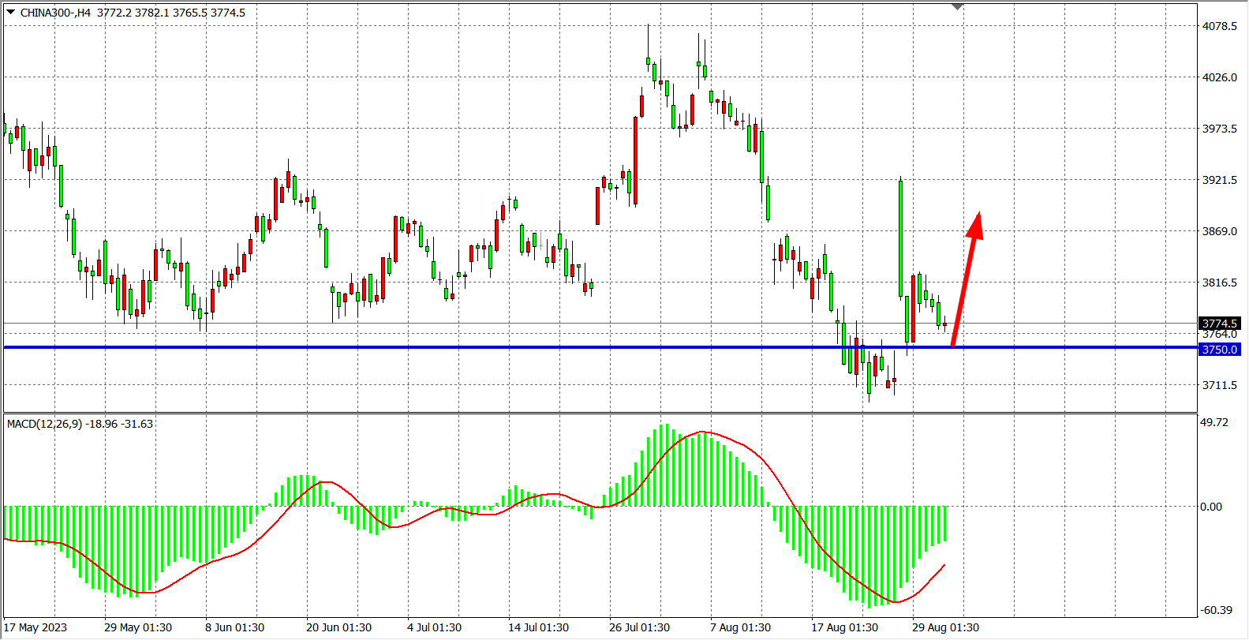Click the gray chart shift marker triangle
1249x640 pixels.
tap(957, 7)
